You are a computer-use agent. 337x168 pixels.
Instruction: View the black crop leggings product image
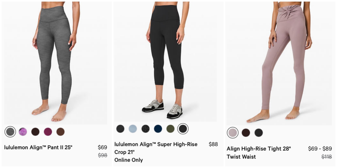tap(165, 61)
